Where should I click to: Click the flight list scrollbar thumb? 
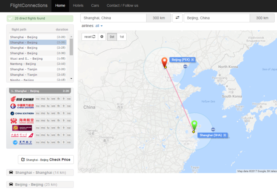72,47
